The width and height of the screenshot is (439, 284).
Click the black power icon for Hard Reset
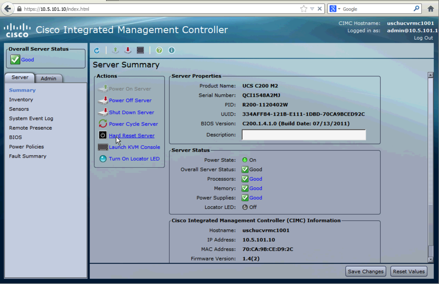click(103, 135)
